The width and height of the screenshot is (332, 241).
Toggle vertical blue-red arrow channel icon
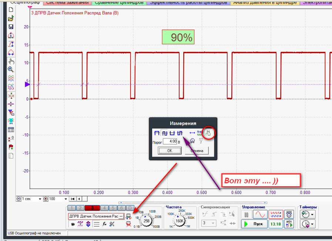pos(88,224)
